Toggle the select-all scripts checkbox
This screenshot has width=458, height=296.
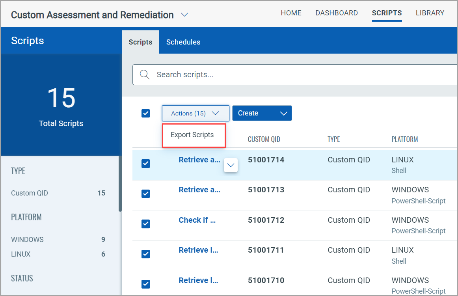click(x=145, y=113)
